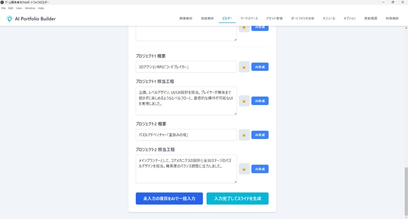This screenshot has width=408, height=219.
Task: Click resize handle of プロジェクト1 担当工程 textarea
Action: click(235, 113)
